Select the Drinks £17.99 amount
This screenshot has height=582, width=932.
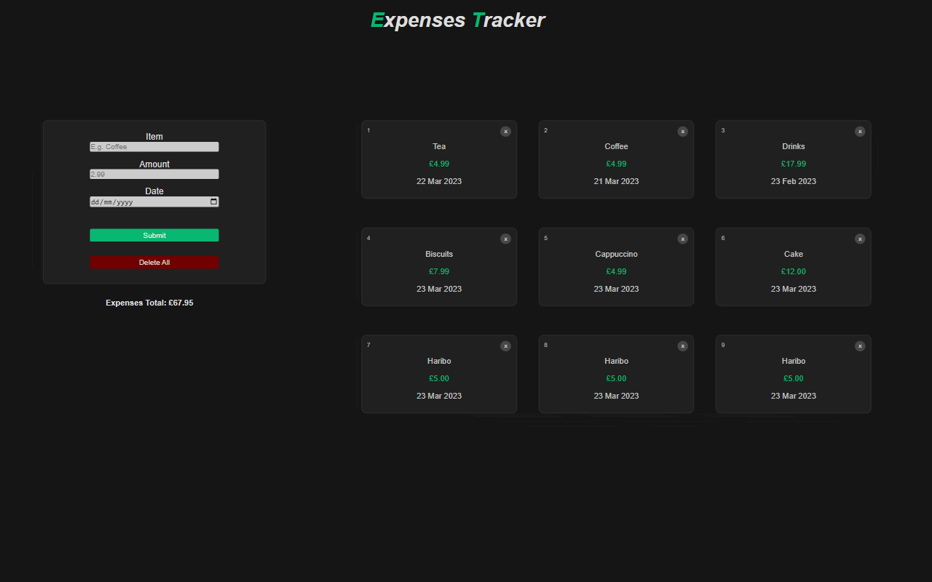click(793, 164)
